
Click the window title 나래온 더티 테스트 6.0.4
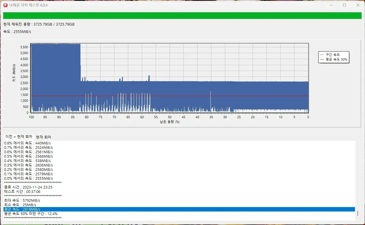(x=29, y=5)
